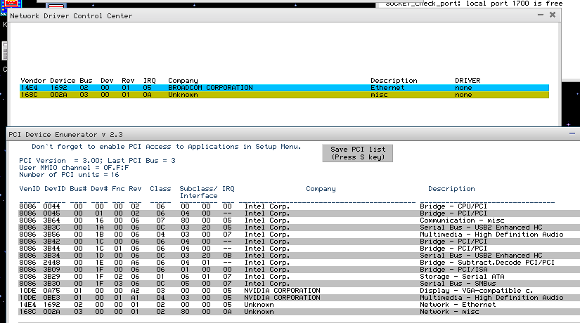Minimize the PCI Device Enumerator window
The image size is (580, 323).
pyautogui.click(x=573, y=133)
